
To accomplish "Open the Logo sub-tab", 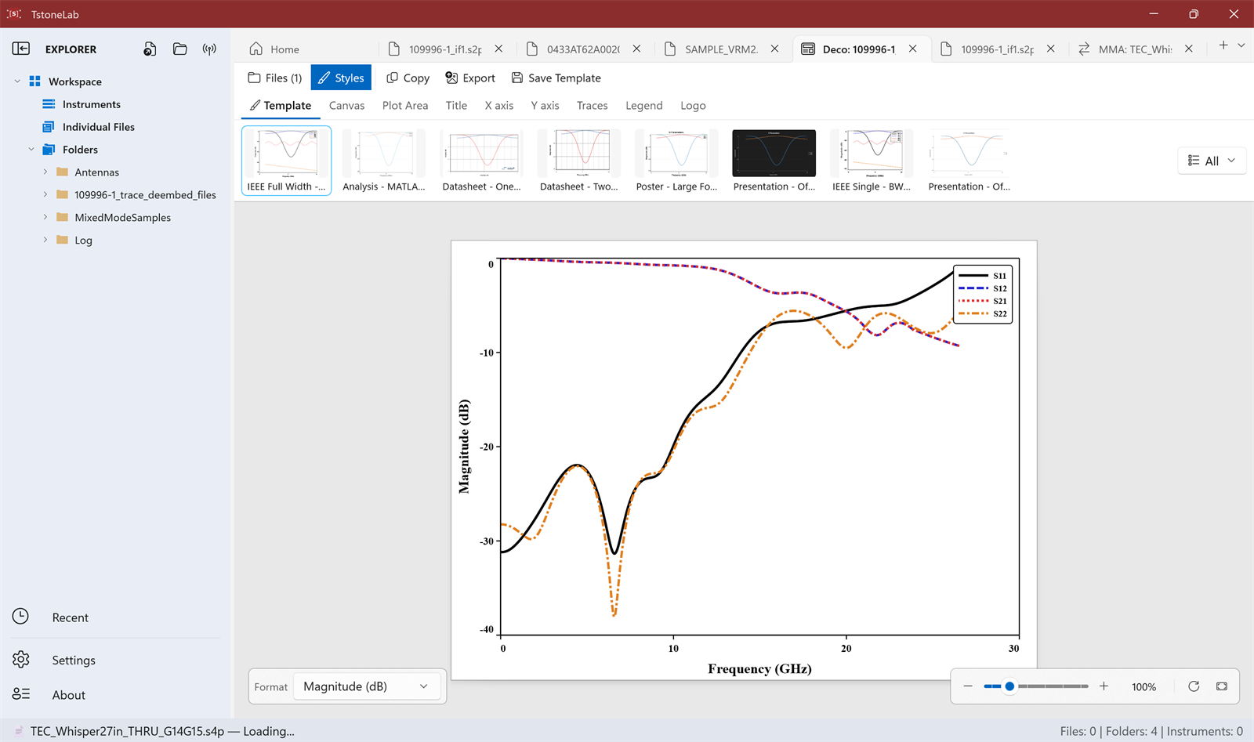I will 693,105.
